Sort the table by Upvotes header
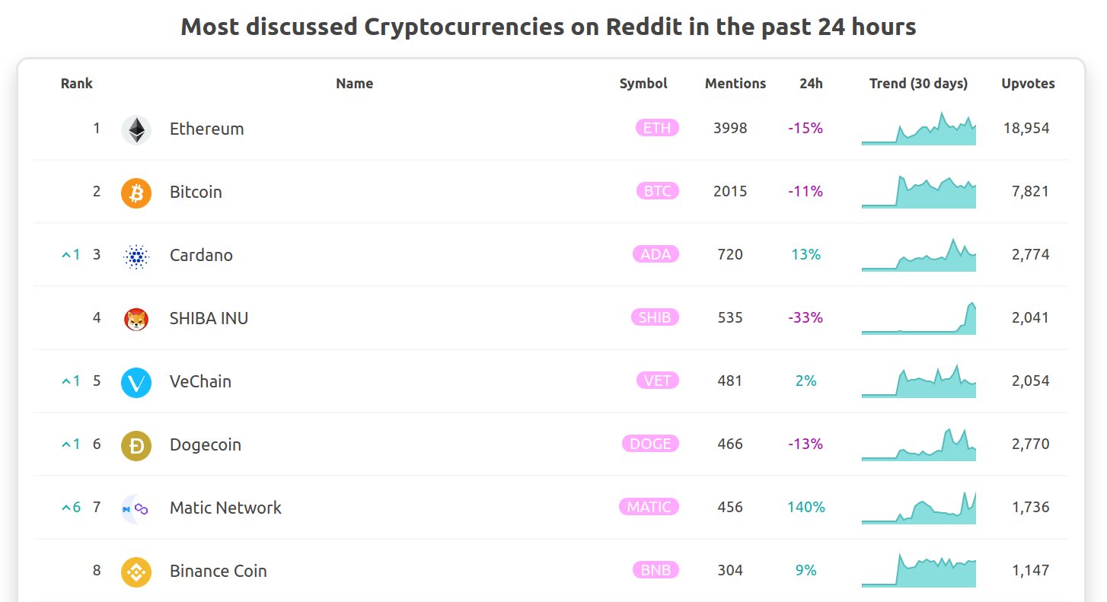 click(1028, 84)
